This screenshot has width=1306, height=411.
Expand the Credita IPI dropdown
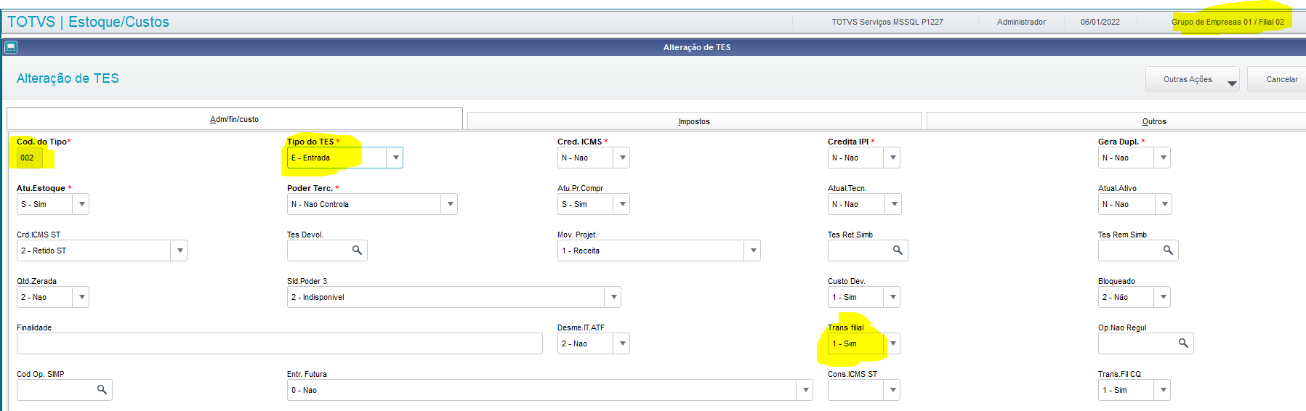892,158
